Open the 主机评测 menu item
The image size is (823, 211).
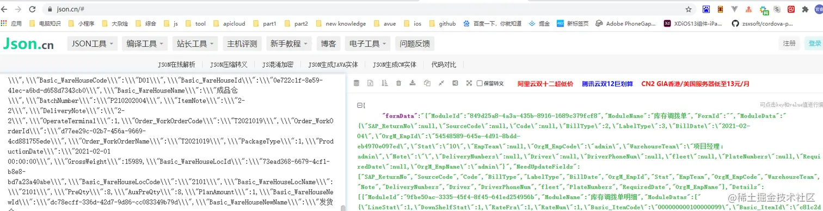coord(242,44)
